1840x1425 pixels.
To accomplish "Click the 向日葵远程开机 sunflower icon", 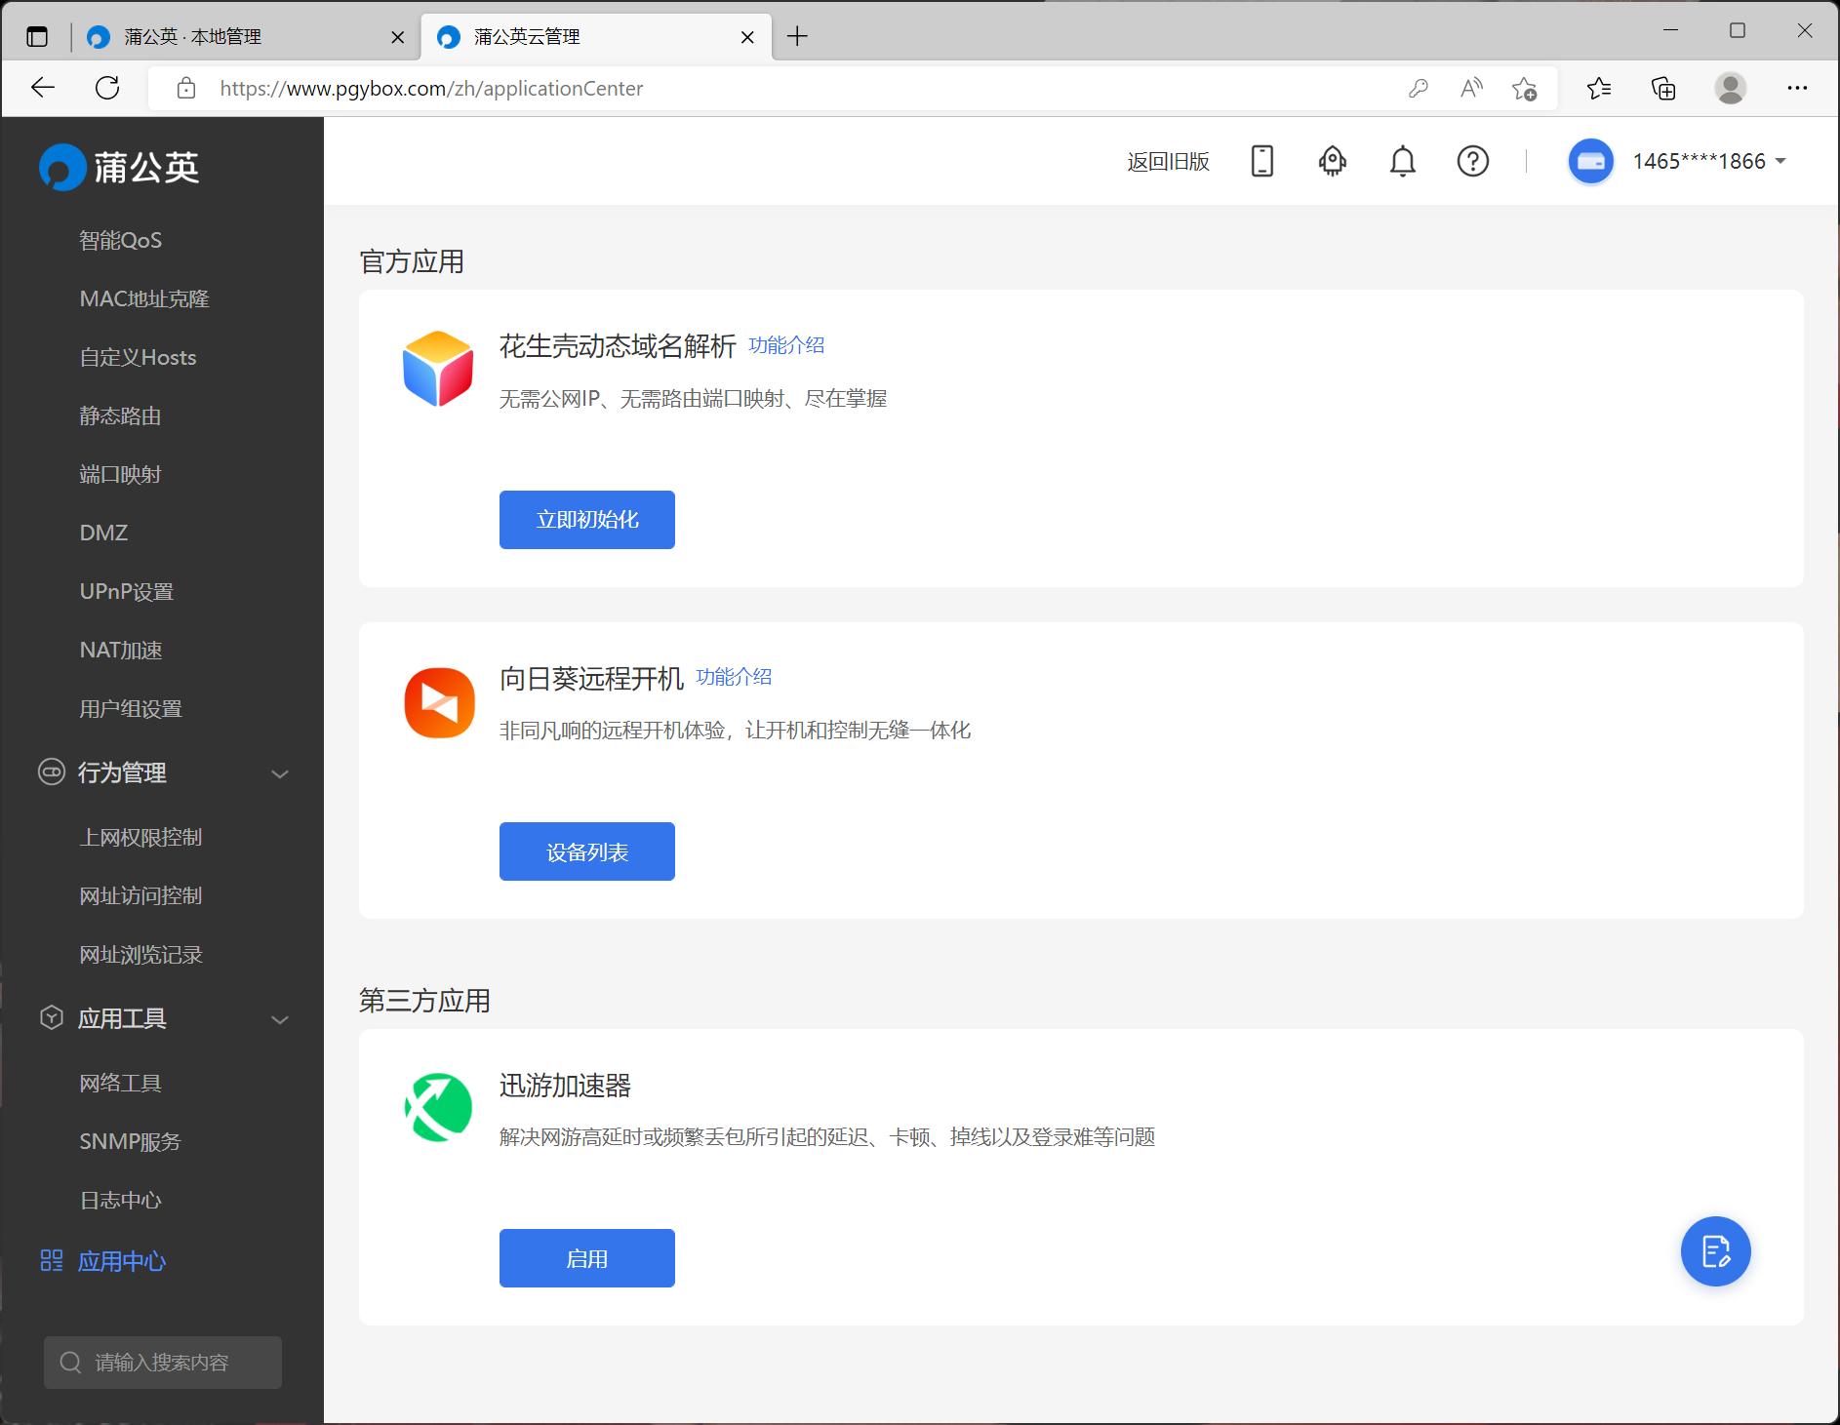I will point(438,702).
